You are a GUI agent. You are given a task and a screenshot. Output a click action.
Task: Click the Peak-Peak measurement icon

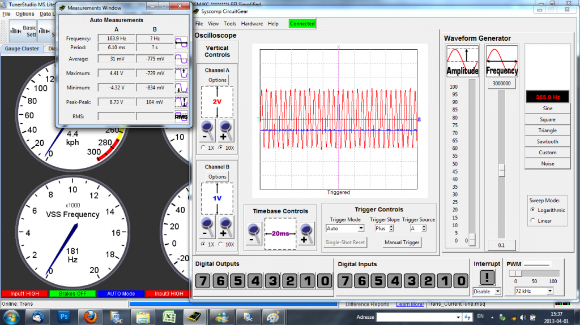tap(181, 102)
